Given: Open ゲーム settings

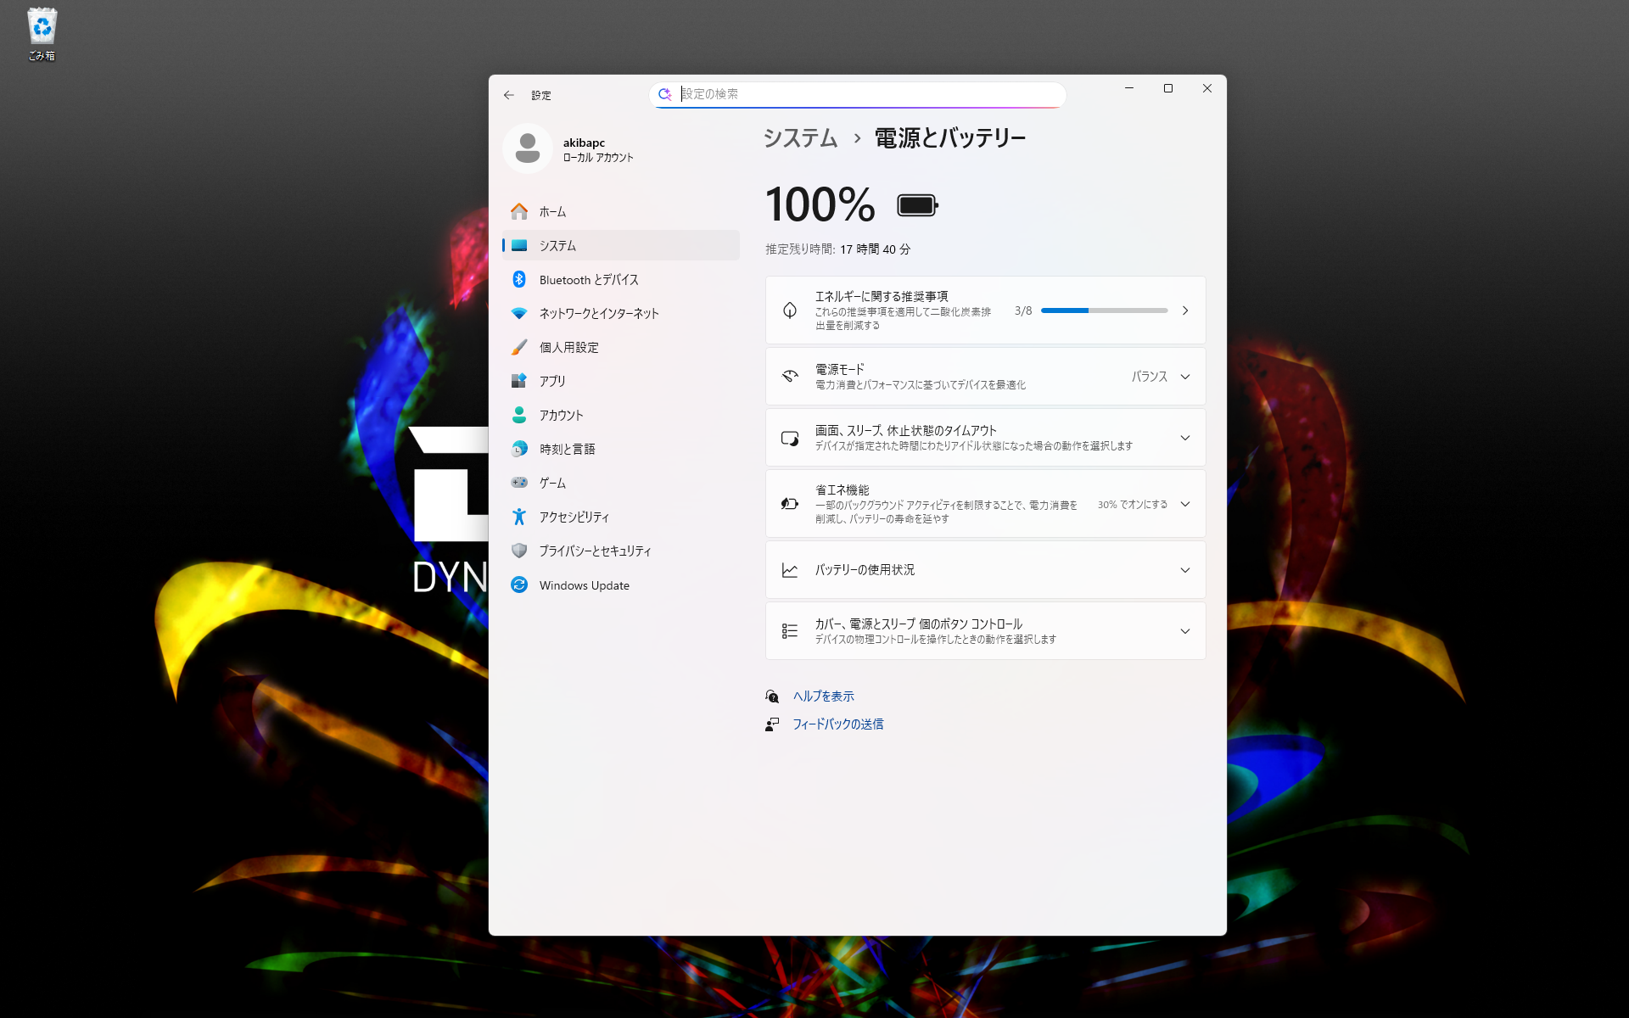Looking at the screenshot, I should [551, 483].
